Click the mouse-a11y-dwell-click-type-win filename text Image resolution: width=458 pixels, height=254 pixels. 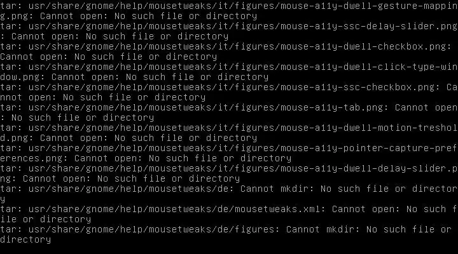[369, 67]
